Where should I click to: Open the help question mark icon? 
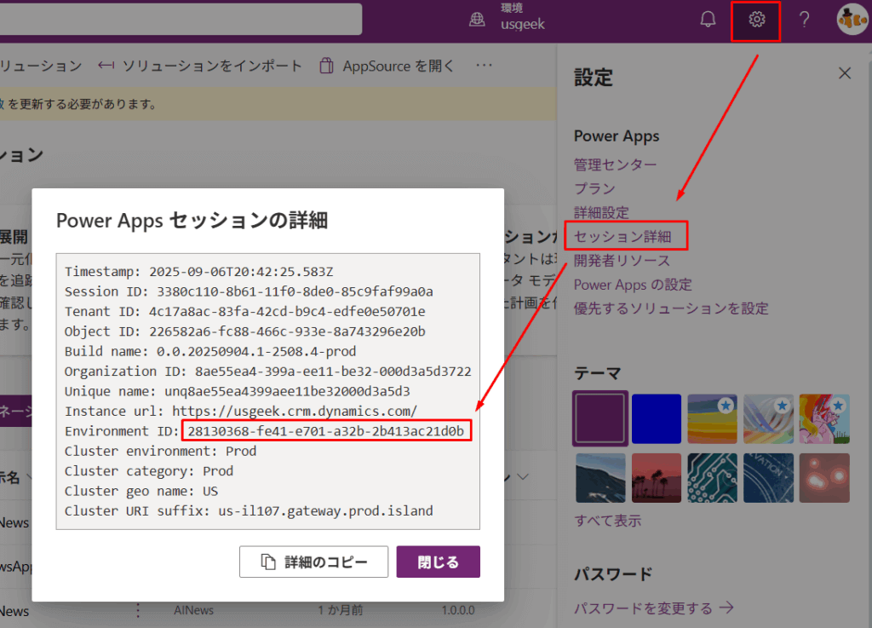coord(804,20)
